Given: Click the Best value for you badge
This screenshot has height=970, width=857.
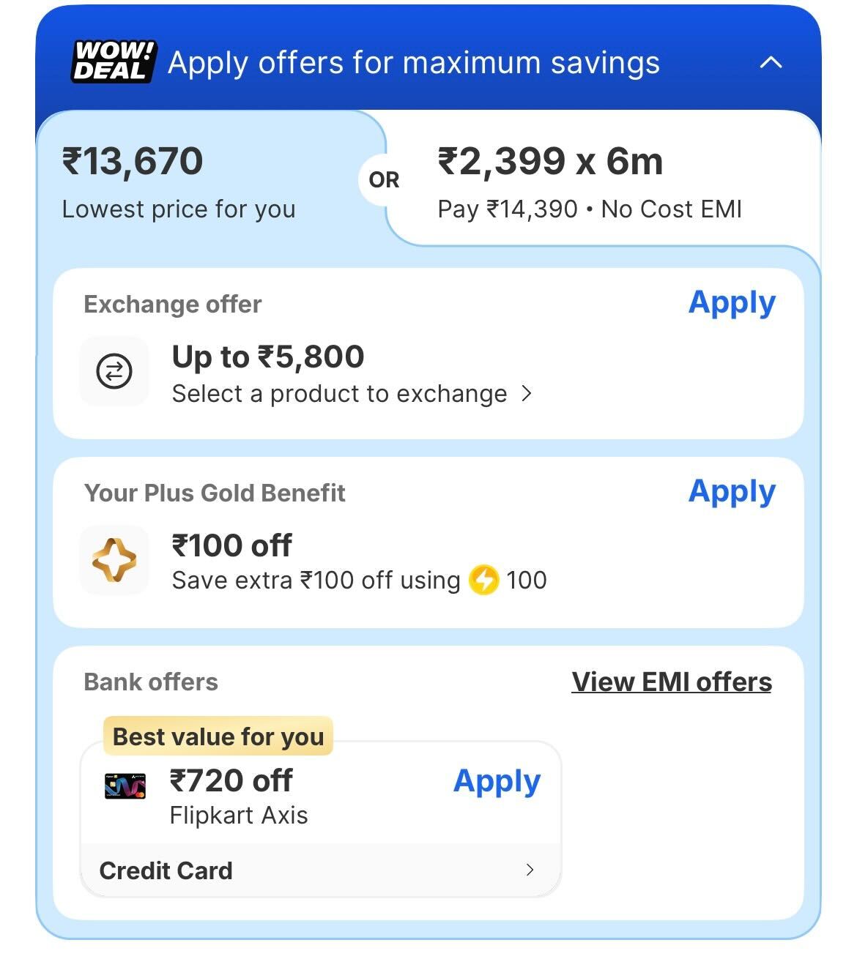Looking at the screenshot, I should coord(218,736).
